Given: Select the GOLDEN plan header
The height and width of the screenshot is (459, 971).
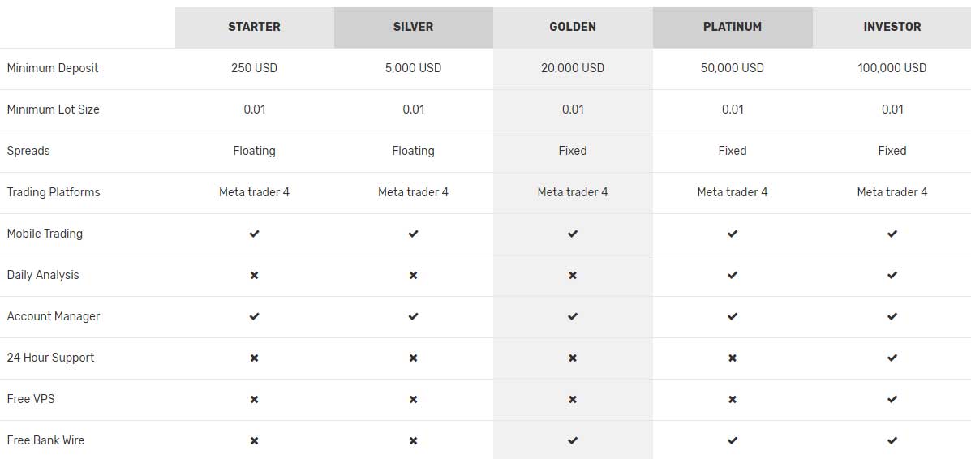Looking at the screenshot, I should pyautogui.click(x=573, y=27).
